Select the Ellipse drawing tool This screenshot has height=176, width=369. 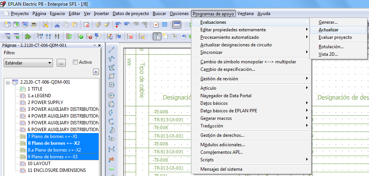pyautogui.click(x=112, y=139)
